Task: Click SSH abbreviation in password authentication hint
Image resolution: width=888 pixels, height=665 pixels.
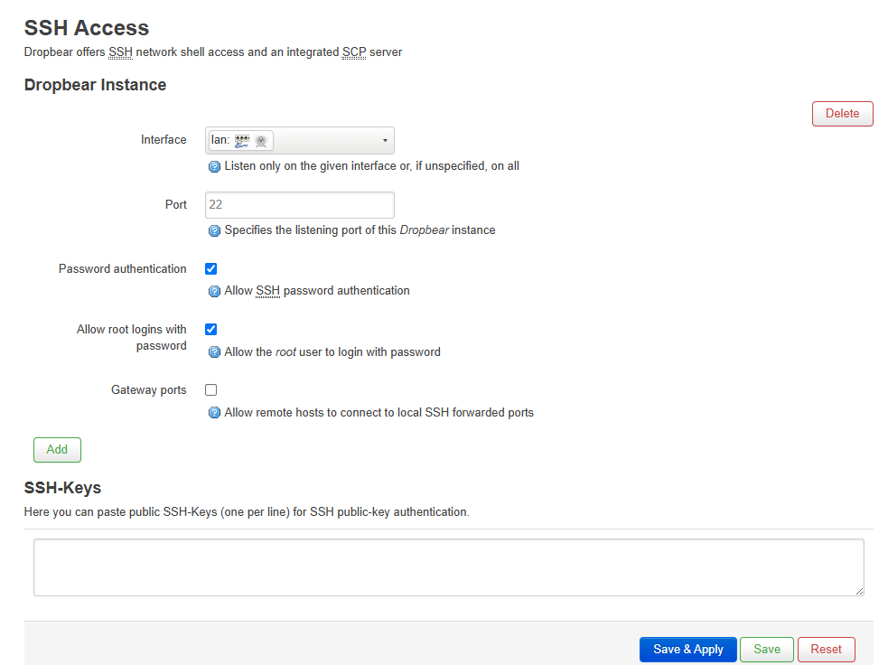Action: point(268,291)
